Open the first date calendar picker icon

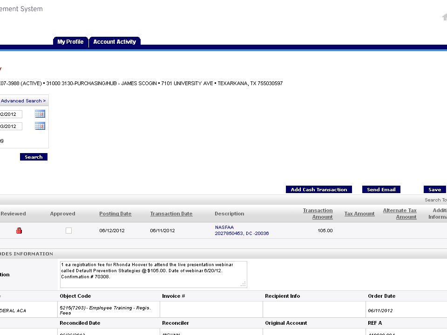tap(40, 114)
